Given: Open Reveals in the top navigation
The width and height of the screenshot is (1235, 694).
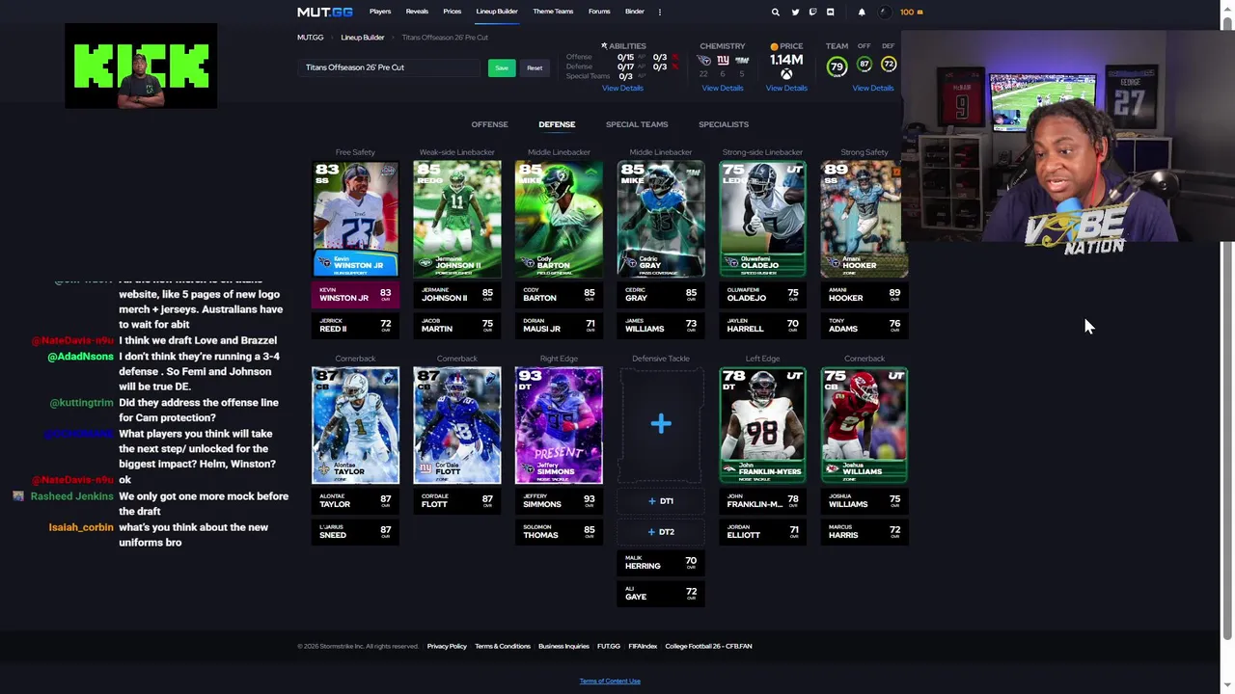Looking at the screenshot, I should (x=417, y=12).
